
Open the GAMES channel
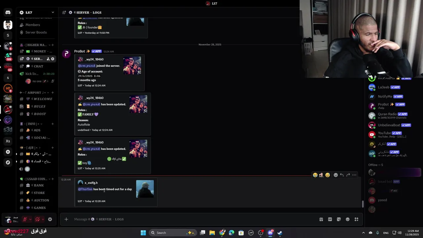37,208
